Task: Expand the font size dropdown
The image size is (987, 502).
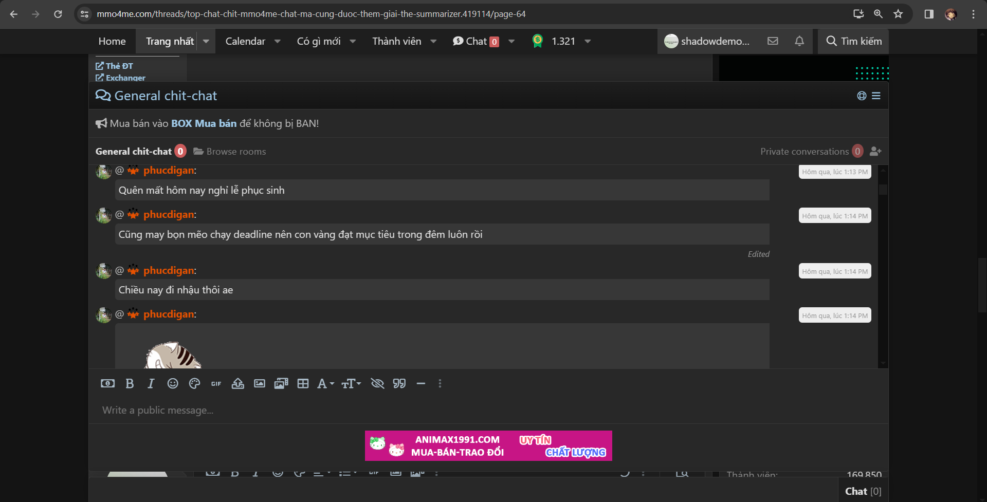Action: (x=351, y=384)
